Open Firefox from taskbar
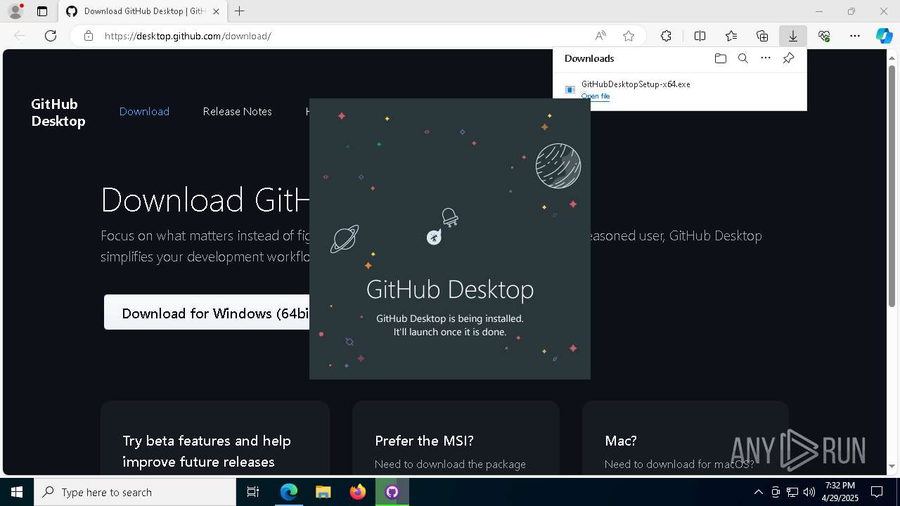Image resolution: width=900 pixels, height=506 pixels. coord(357,492)
